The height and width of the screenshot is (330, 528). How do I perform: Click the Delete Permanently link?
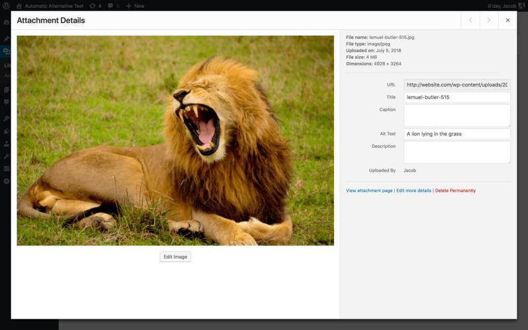455,191
